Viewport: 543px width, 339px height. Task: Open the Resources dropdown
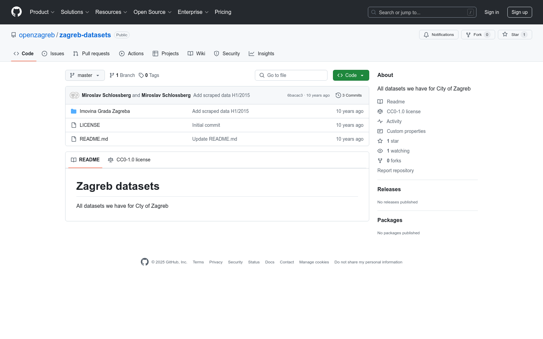(x=111, y=12)
